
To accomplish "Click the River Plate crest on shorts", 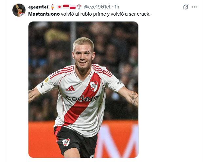I will point(66,142).
